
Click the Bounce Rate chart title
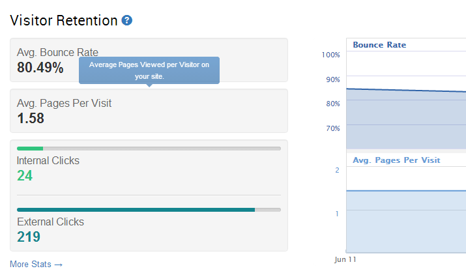coord(379,45)
